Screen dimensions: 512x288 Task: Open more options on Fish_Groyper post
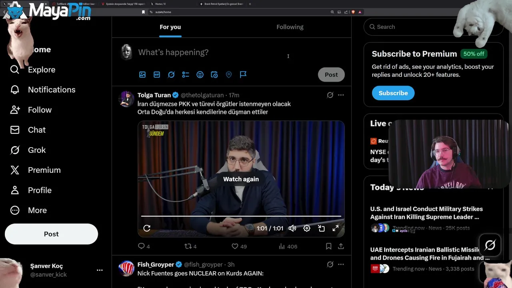(x=341, y=264)
